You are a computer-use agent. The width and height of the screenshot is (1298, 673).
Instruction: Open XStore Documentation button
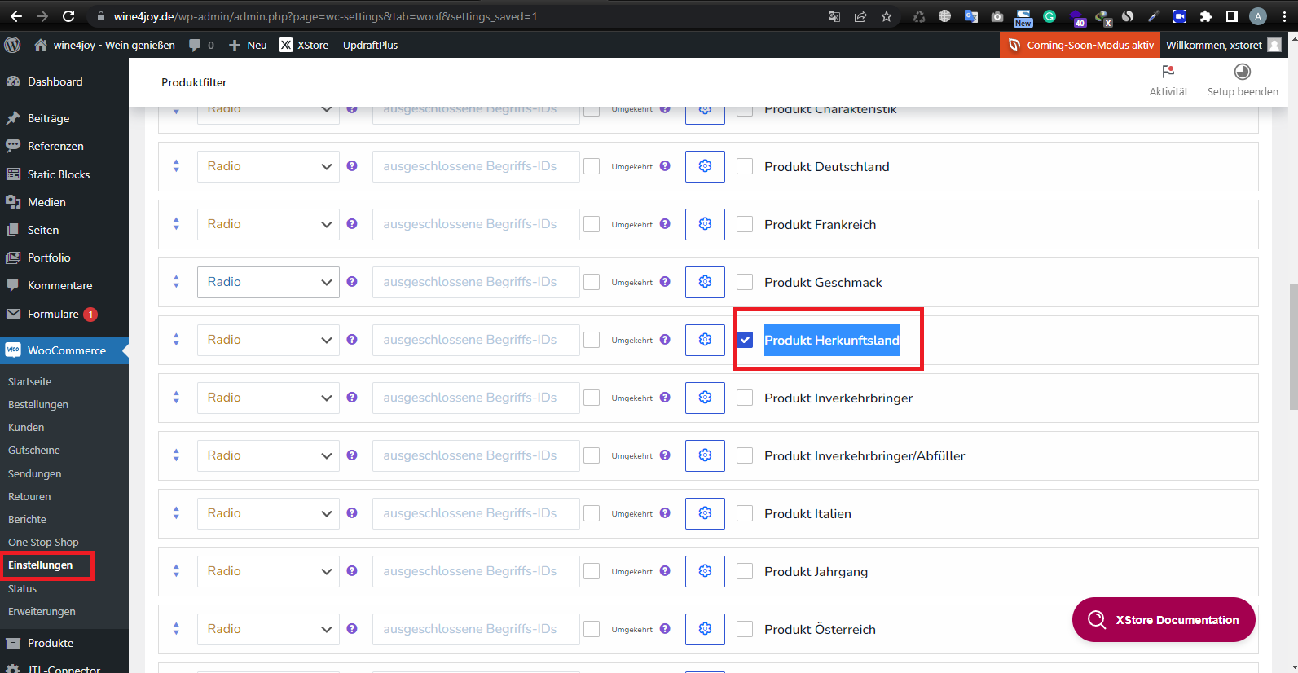click(1164, 620)
